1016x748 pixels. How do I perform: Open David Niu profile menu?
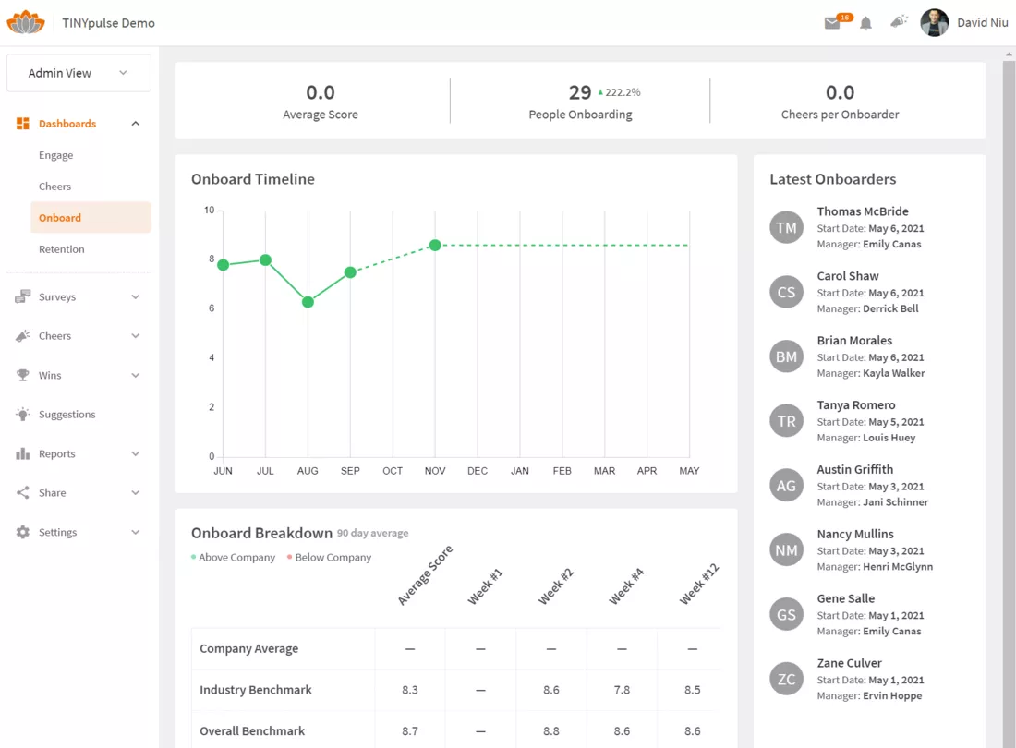tap(964, 23)
